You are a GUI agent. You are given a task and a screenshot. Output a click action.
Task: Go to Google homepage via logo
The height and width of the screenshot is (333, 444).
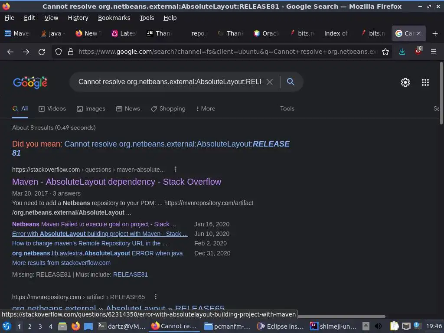[x=30, y=82]
